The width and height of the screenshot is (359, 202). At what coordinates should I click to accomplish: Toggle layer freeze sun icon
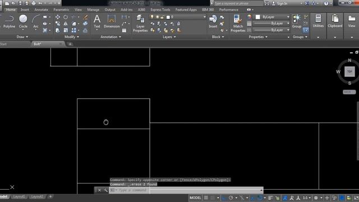(157, 17)
